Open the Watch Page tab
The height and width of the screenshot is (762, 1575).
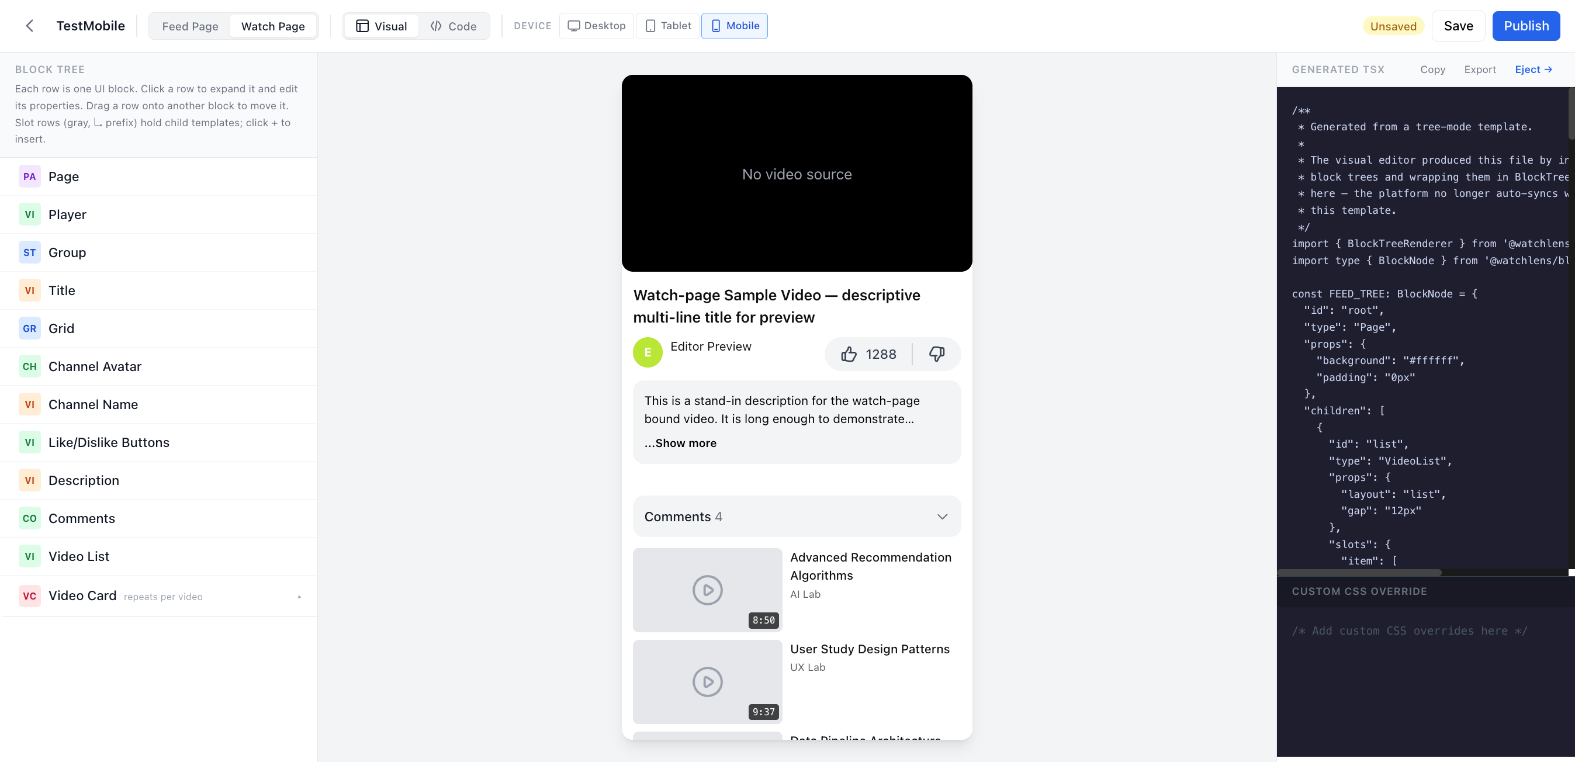click(273, 26)
